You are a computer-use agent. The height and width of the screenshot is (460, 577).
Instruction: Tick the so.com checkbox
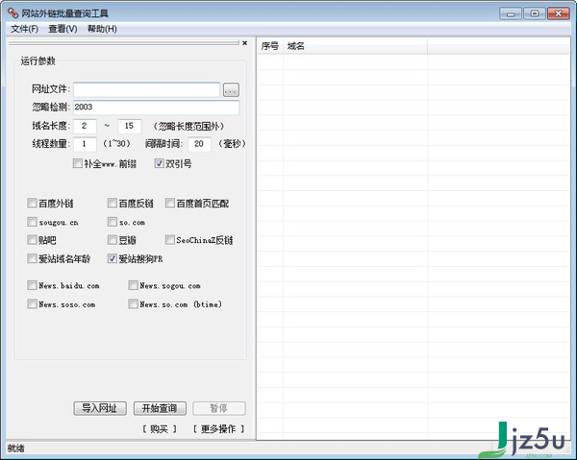pyautogui.click(x=113, y=222)
